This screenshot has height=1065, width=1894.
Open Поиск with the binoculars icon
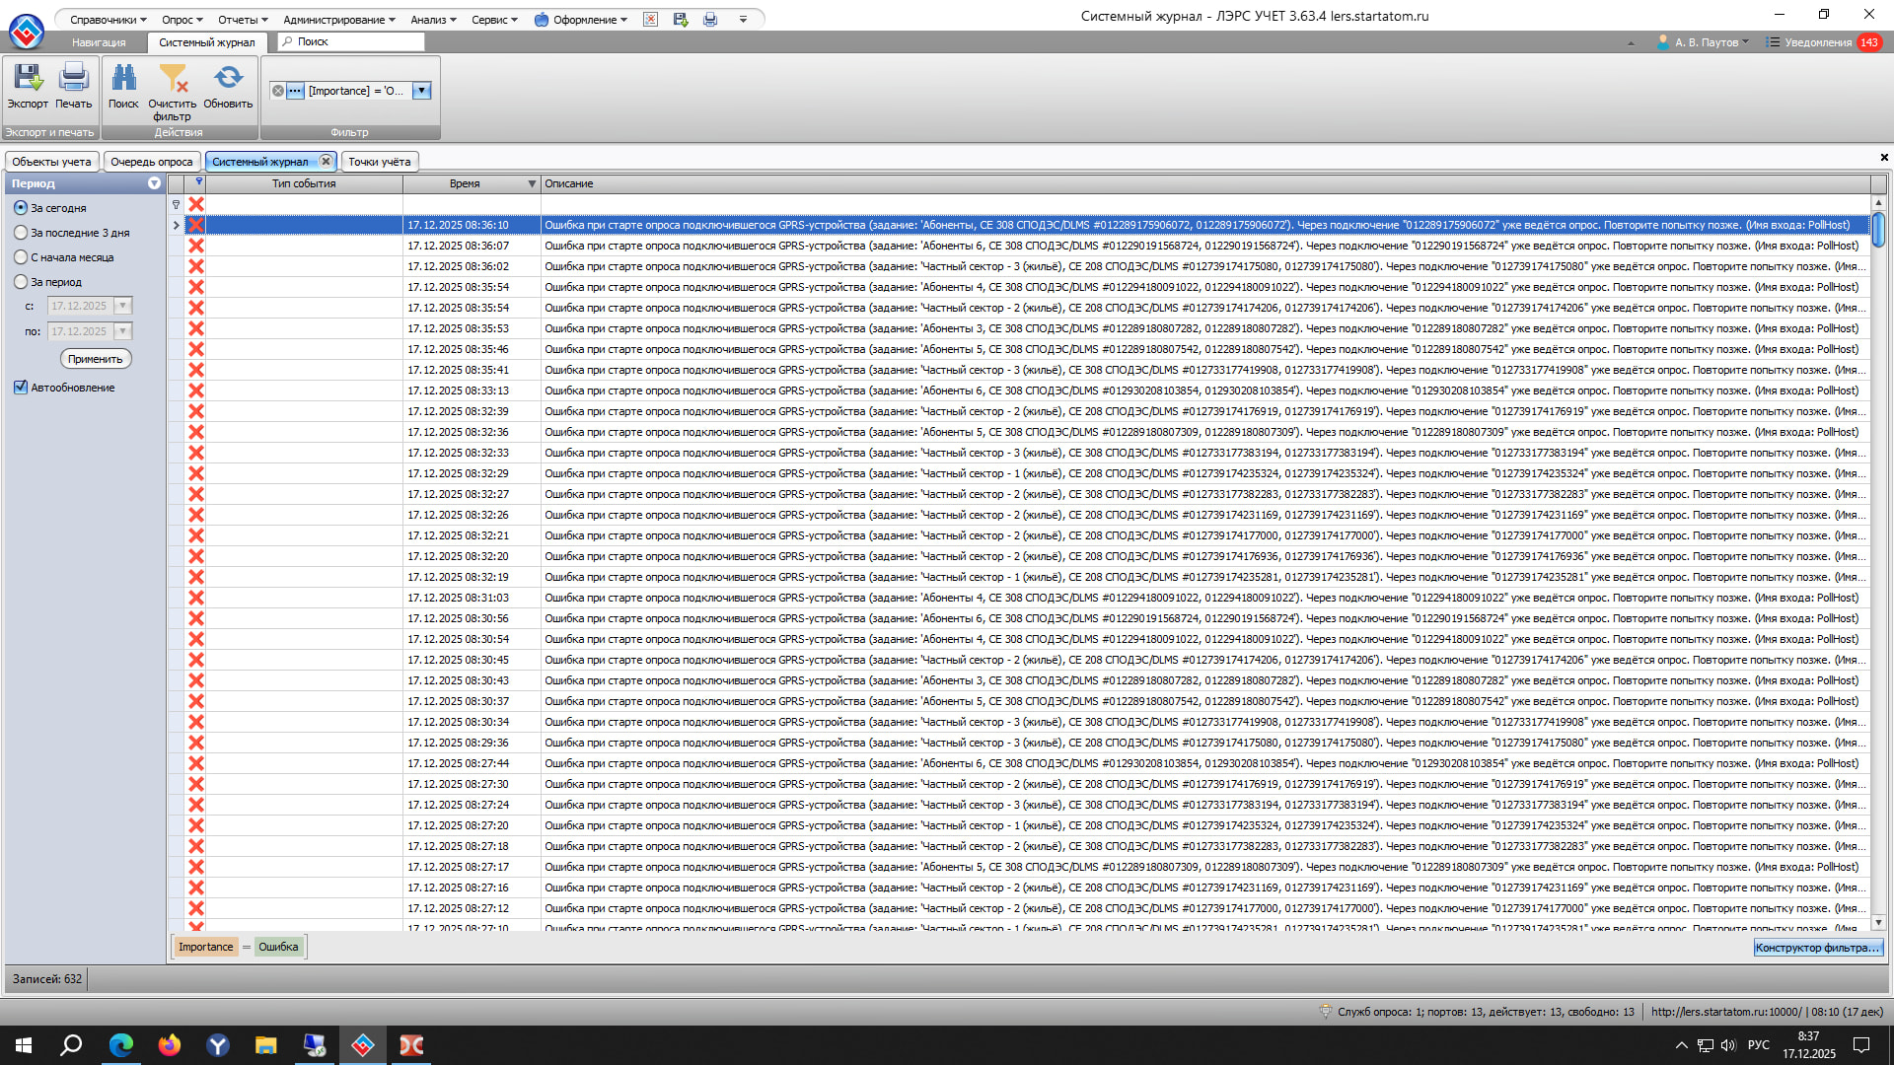123,79
